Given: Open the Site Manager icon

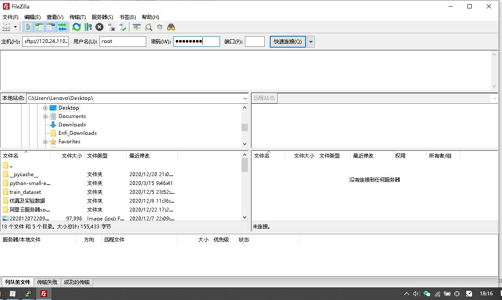Looking at the screenshot, I should click(6, 27).
